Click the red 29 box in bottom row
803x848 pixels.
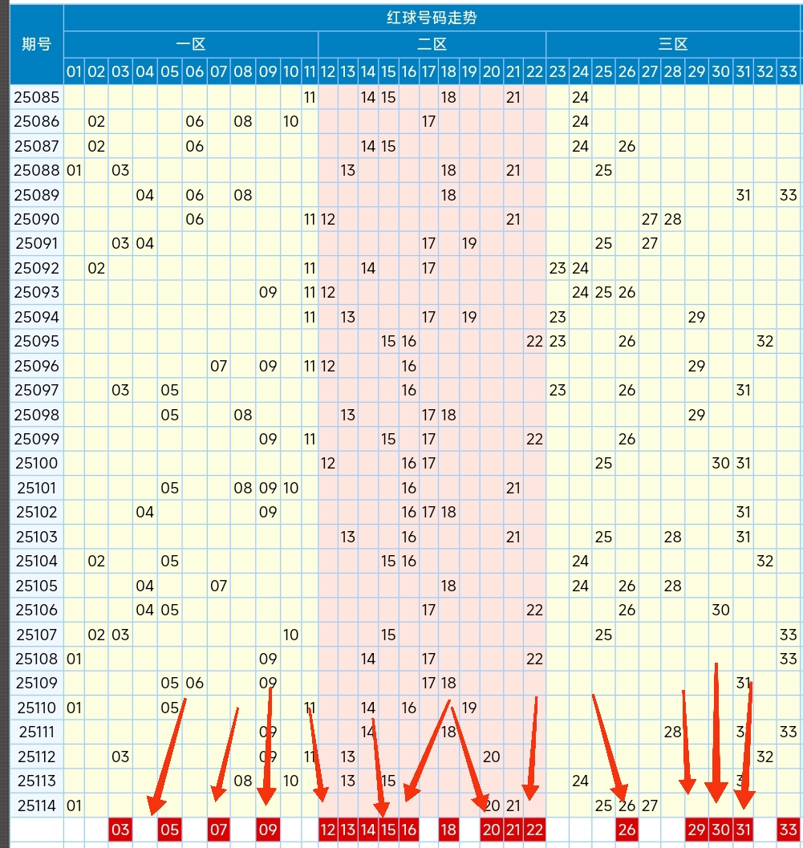click(696, 829)
